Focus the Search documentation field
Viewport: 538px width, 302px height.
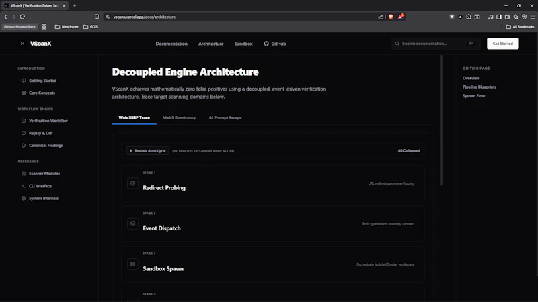435,44
